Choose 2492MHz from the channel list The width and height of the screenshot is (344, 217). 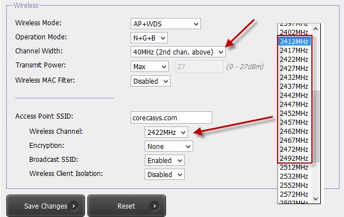click(294, 158)
